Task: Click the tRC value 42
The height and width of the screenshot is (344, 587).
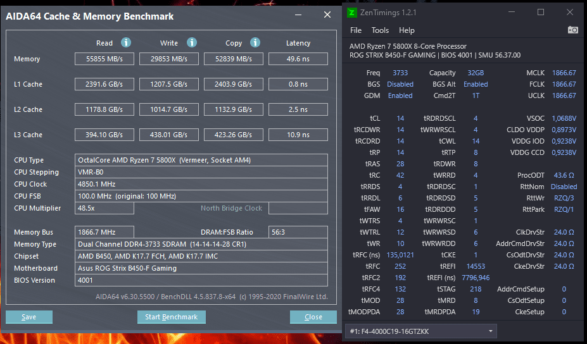Action: [x=400, y=175]
